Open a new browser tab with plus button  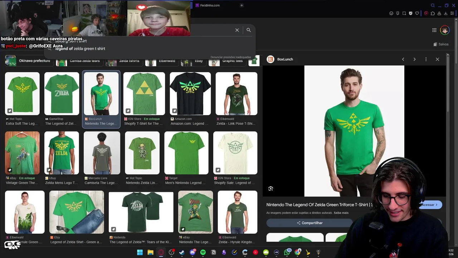coord(242,5)
